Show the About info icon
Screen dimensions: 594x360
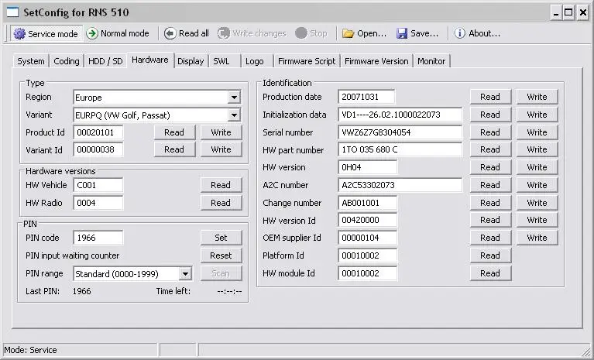(x=459, y=33)
